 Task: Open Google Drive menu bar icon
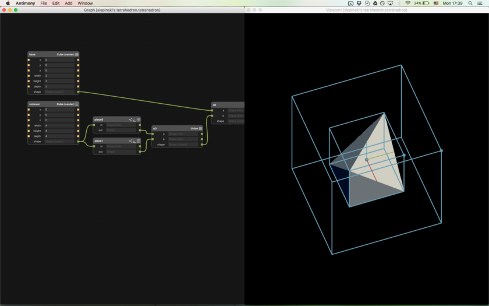[375, 3]
